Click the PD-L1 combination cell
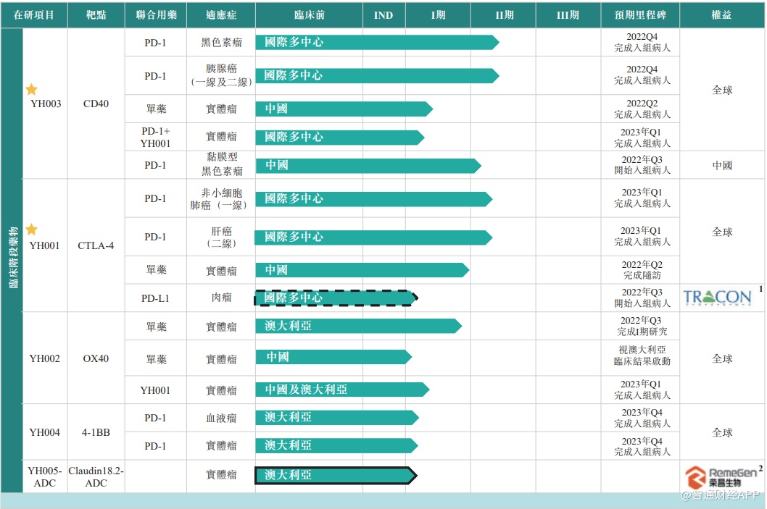 155,298
